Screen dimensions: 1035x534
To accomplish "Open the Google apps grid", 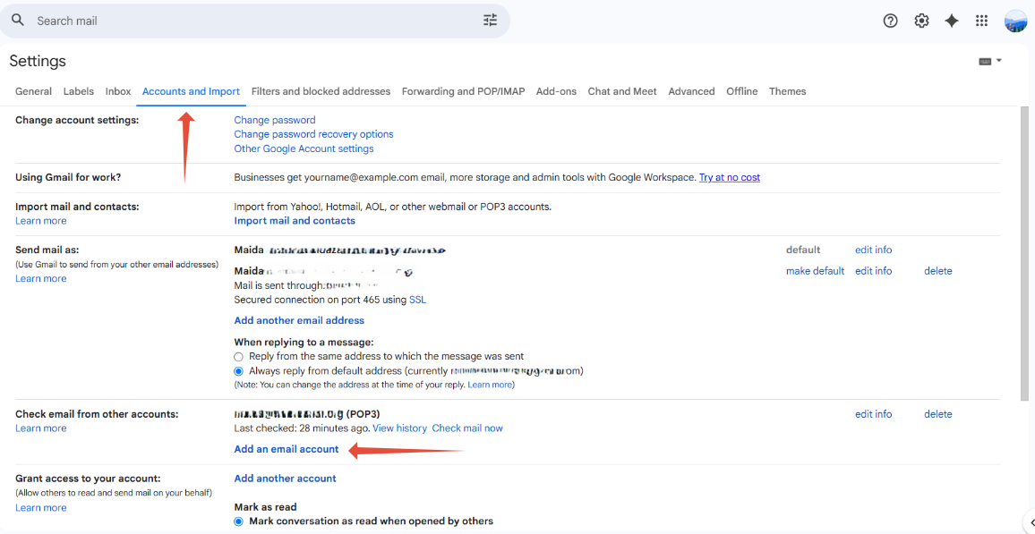I will point(981,21).
